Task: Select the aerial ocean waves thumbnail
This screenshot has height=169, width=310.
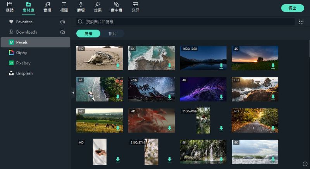Action: [x=152, y=58]
